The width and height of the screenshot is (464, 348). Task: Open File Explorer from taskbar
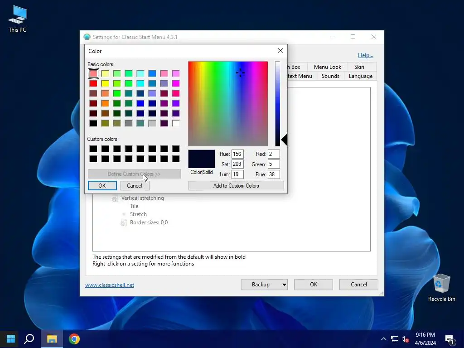pos(52,339)
